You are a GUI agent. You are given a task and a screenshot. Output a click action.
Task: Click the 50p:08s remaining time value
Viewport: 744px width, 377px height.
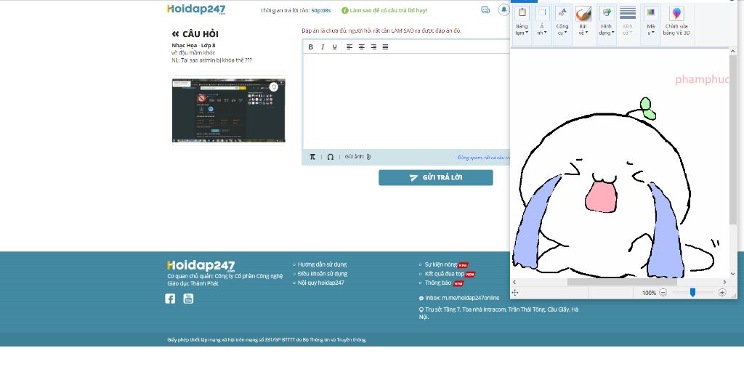click(x=320, y=10)
